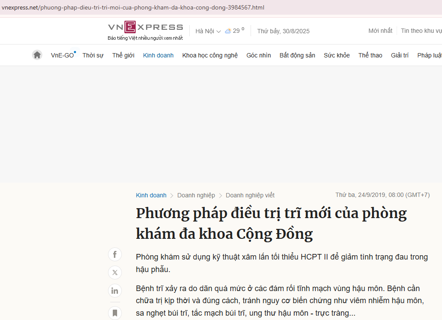Click the Doanh nghiệp breadcrumb
442x320 pixels.
tap(196, 195)
